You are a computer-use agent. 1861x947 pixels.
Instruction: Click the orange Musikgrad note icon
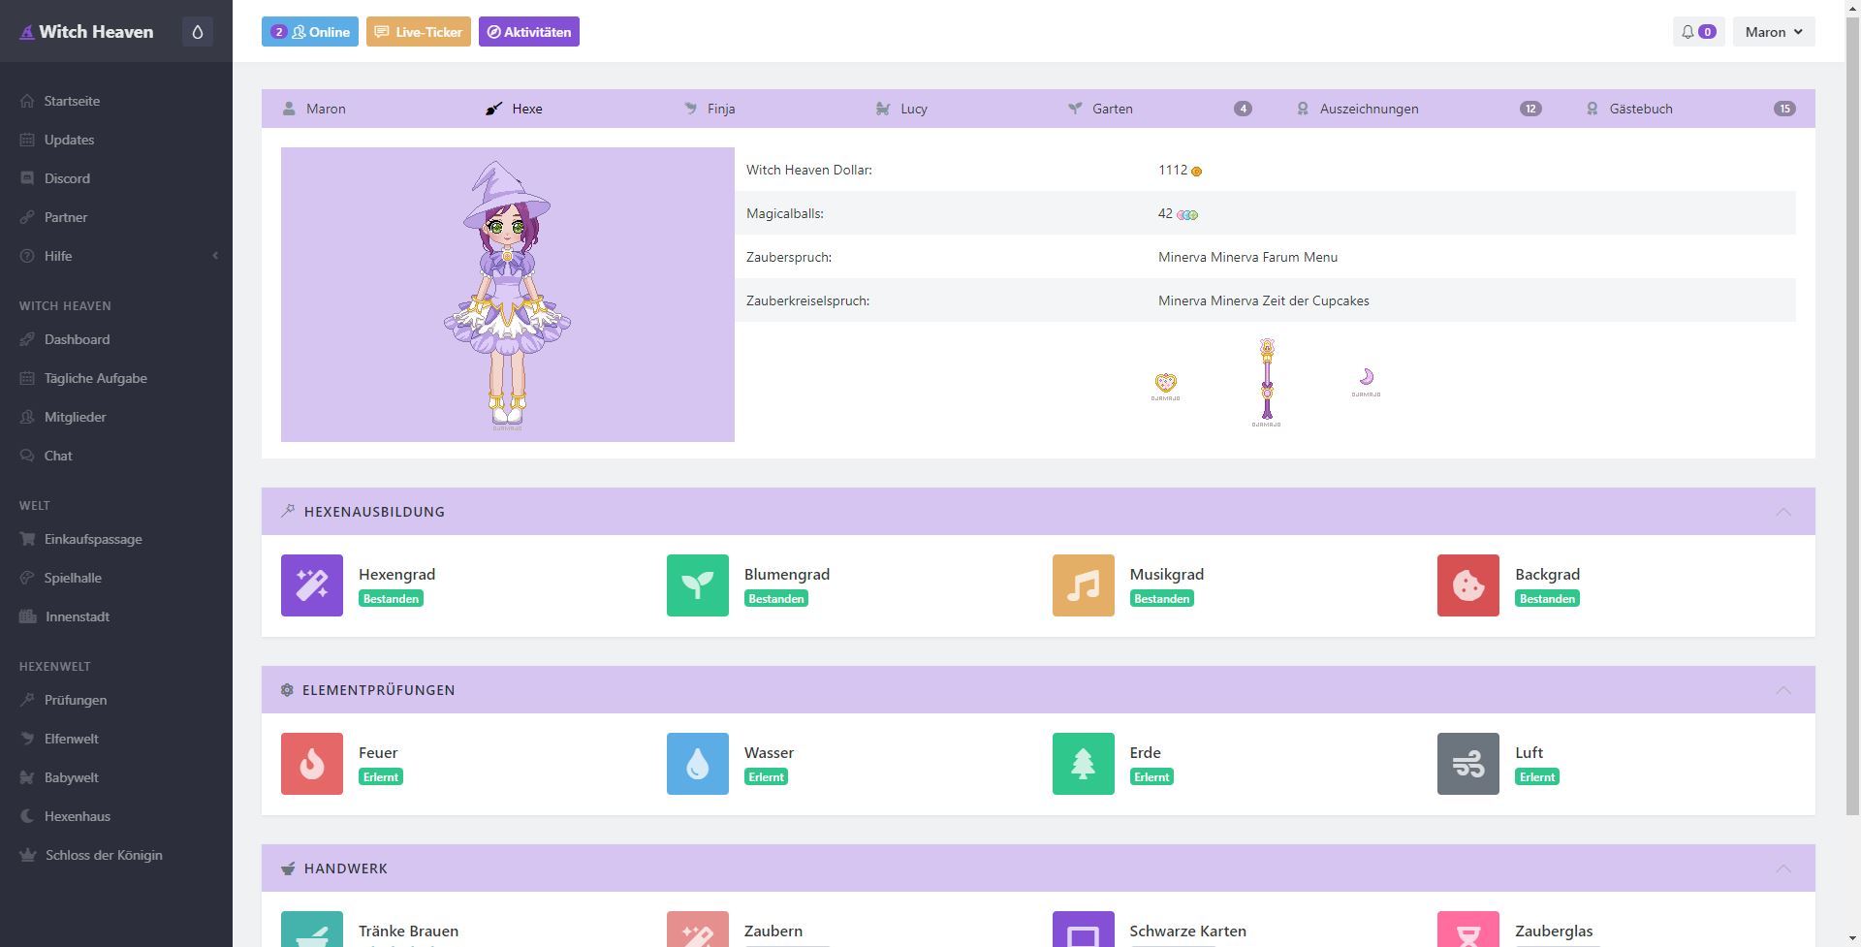click(x=1083, y=585)
